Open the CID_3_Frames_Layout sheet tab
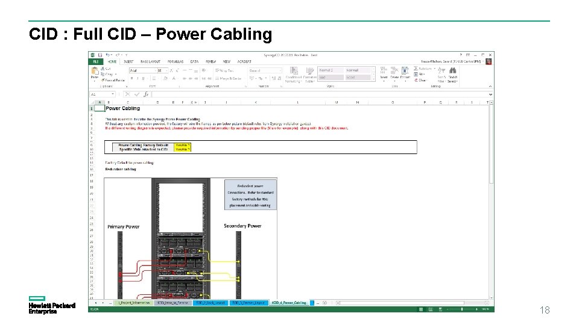 (249, 303)
